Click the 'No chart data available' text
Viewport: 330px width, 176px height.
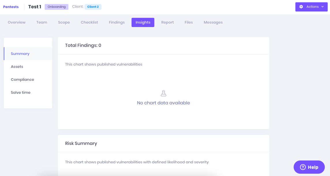pos(164,103)
